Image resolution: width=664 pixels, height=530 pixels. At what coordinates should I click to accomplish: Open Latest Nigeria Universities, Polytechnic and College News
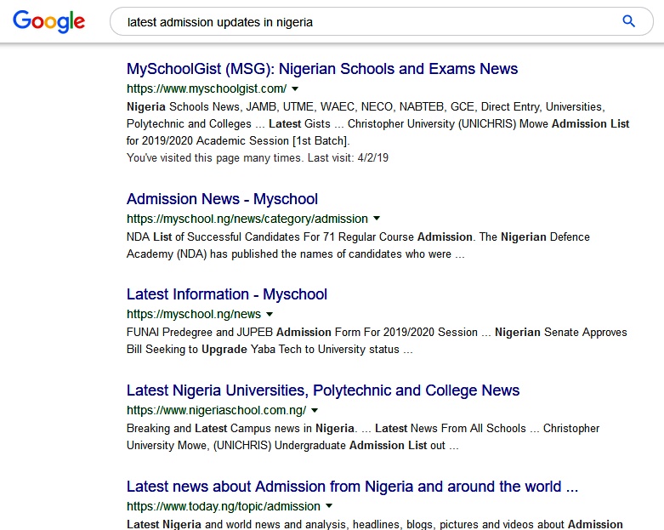pos(322,390)
